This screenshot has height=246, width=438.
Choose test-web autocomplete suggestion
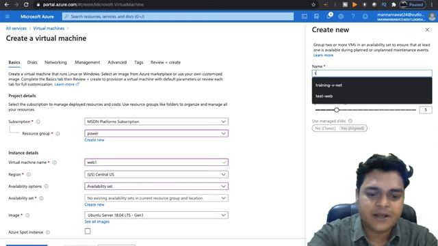point(372,96)
